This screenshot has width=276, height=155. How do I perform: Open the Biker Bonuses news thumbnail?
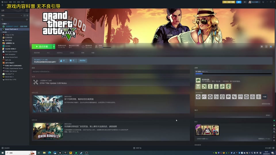point(48,131)
